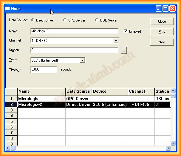Focus the Timeout seconds field

pos(44,70)
